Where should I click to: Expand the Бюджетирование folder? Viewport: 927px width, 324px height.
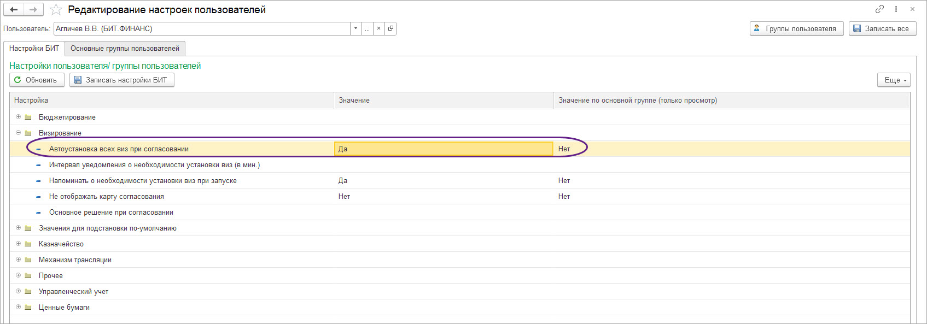pyautogui.click(x=18, y=117)
